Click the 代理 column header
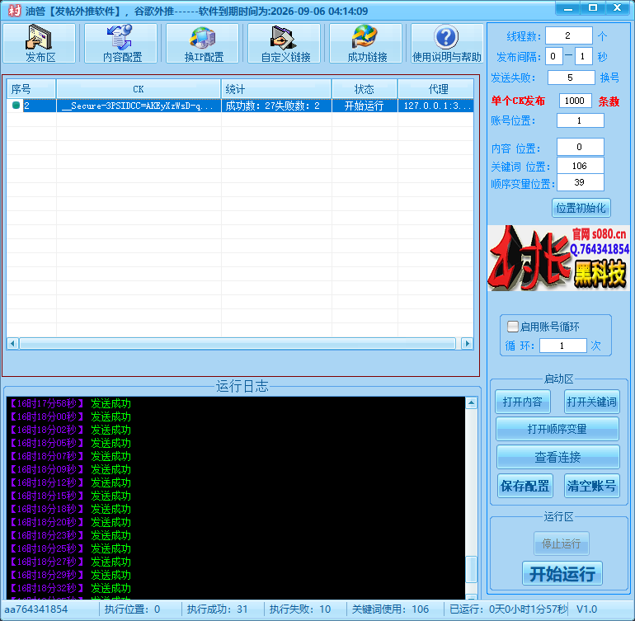 (x=435, y=89)
